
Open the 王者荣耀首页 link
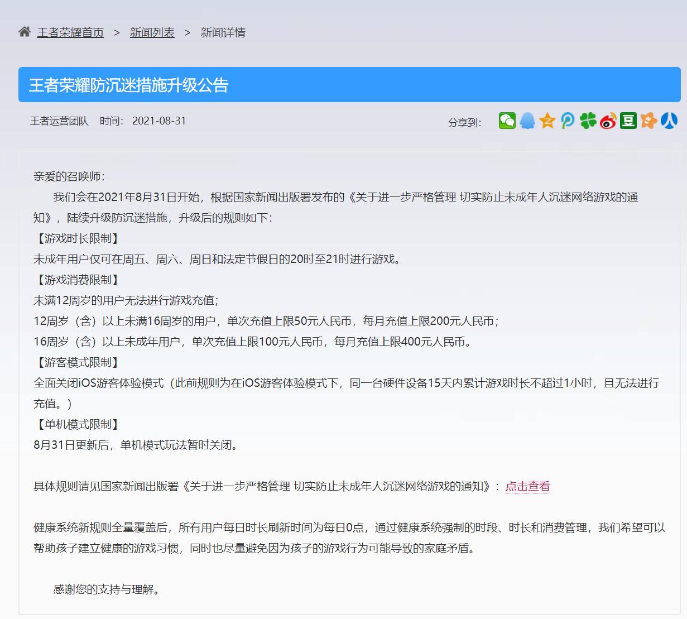pos(69,32)
